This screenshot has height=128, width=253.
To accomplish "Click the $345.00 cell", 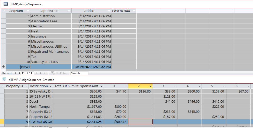I will tap(189, 112).
